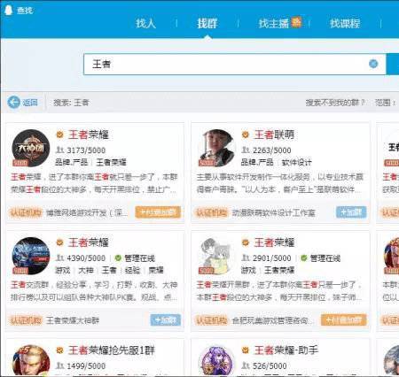Open the 王者荣耀 group title with 2901/5000 members

tap(274, 242)
